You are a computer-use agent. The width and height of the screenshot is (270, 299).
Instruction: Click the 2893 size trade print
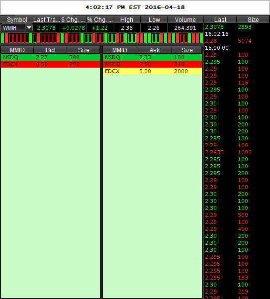[245, 27]
